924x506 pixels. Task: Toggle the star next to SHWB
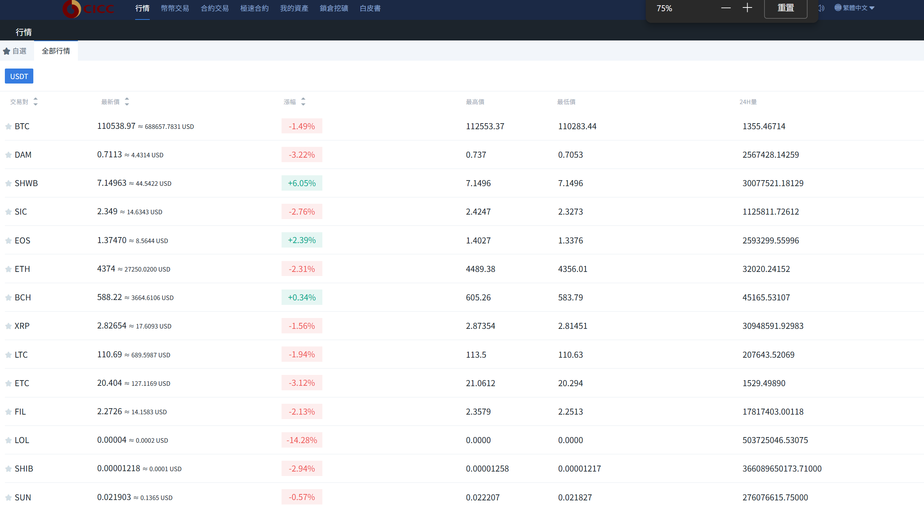click(x=8, y=184)
